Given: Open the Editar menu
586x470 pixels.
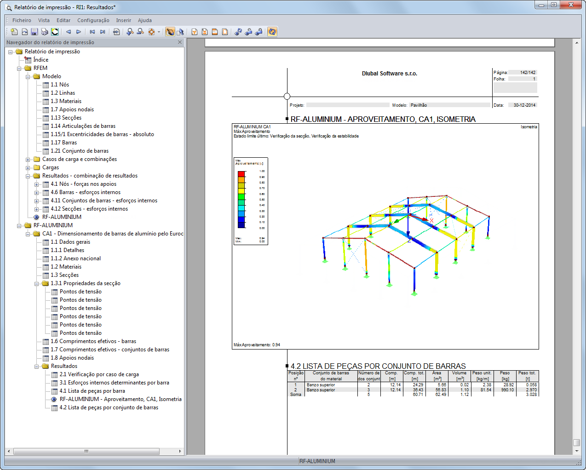Looking at the screenshot, I should pyautogui.click(x=63, y=20).
